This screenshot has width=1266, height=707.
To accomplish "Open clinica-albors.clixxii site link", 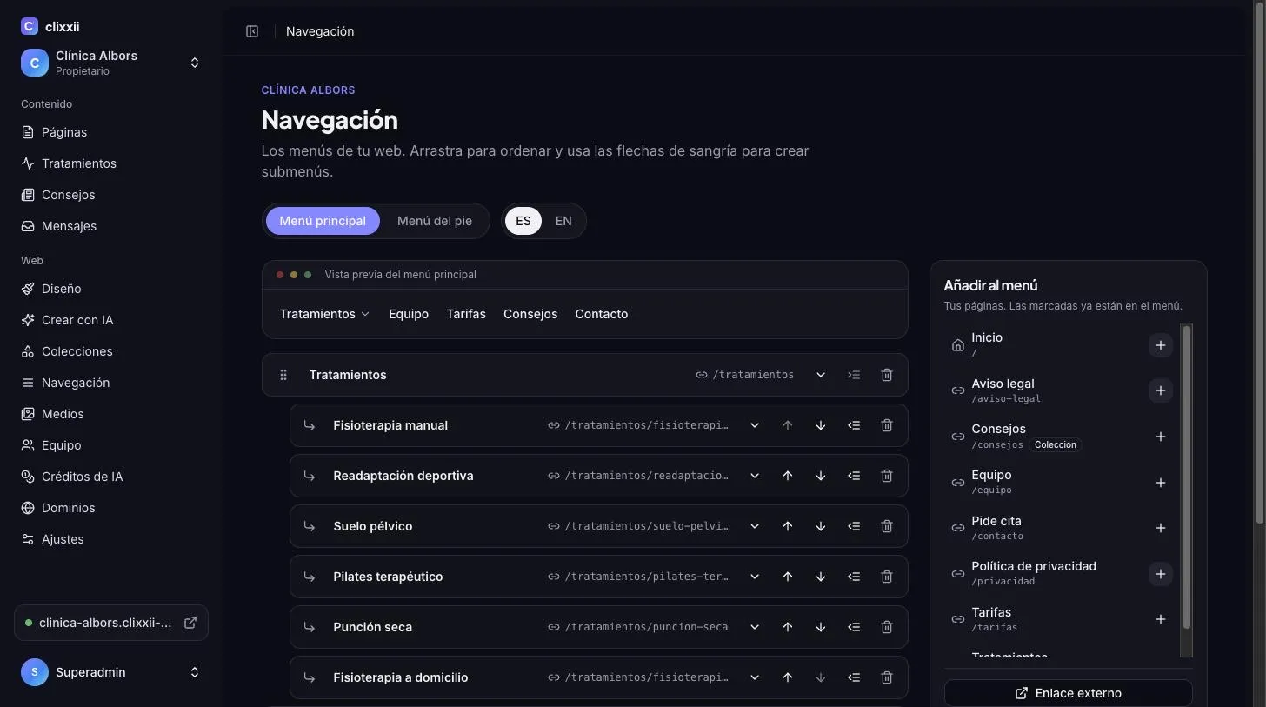I will click(x=111, y=623).
